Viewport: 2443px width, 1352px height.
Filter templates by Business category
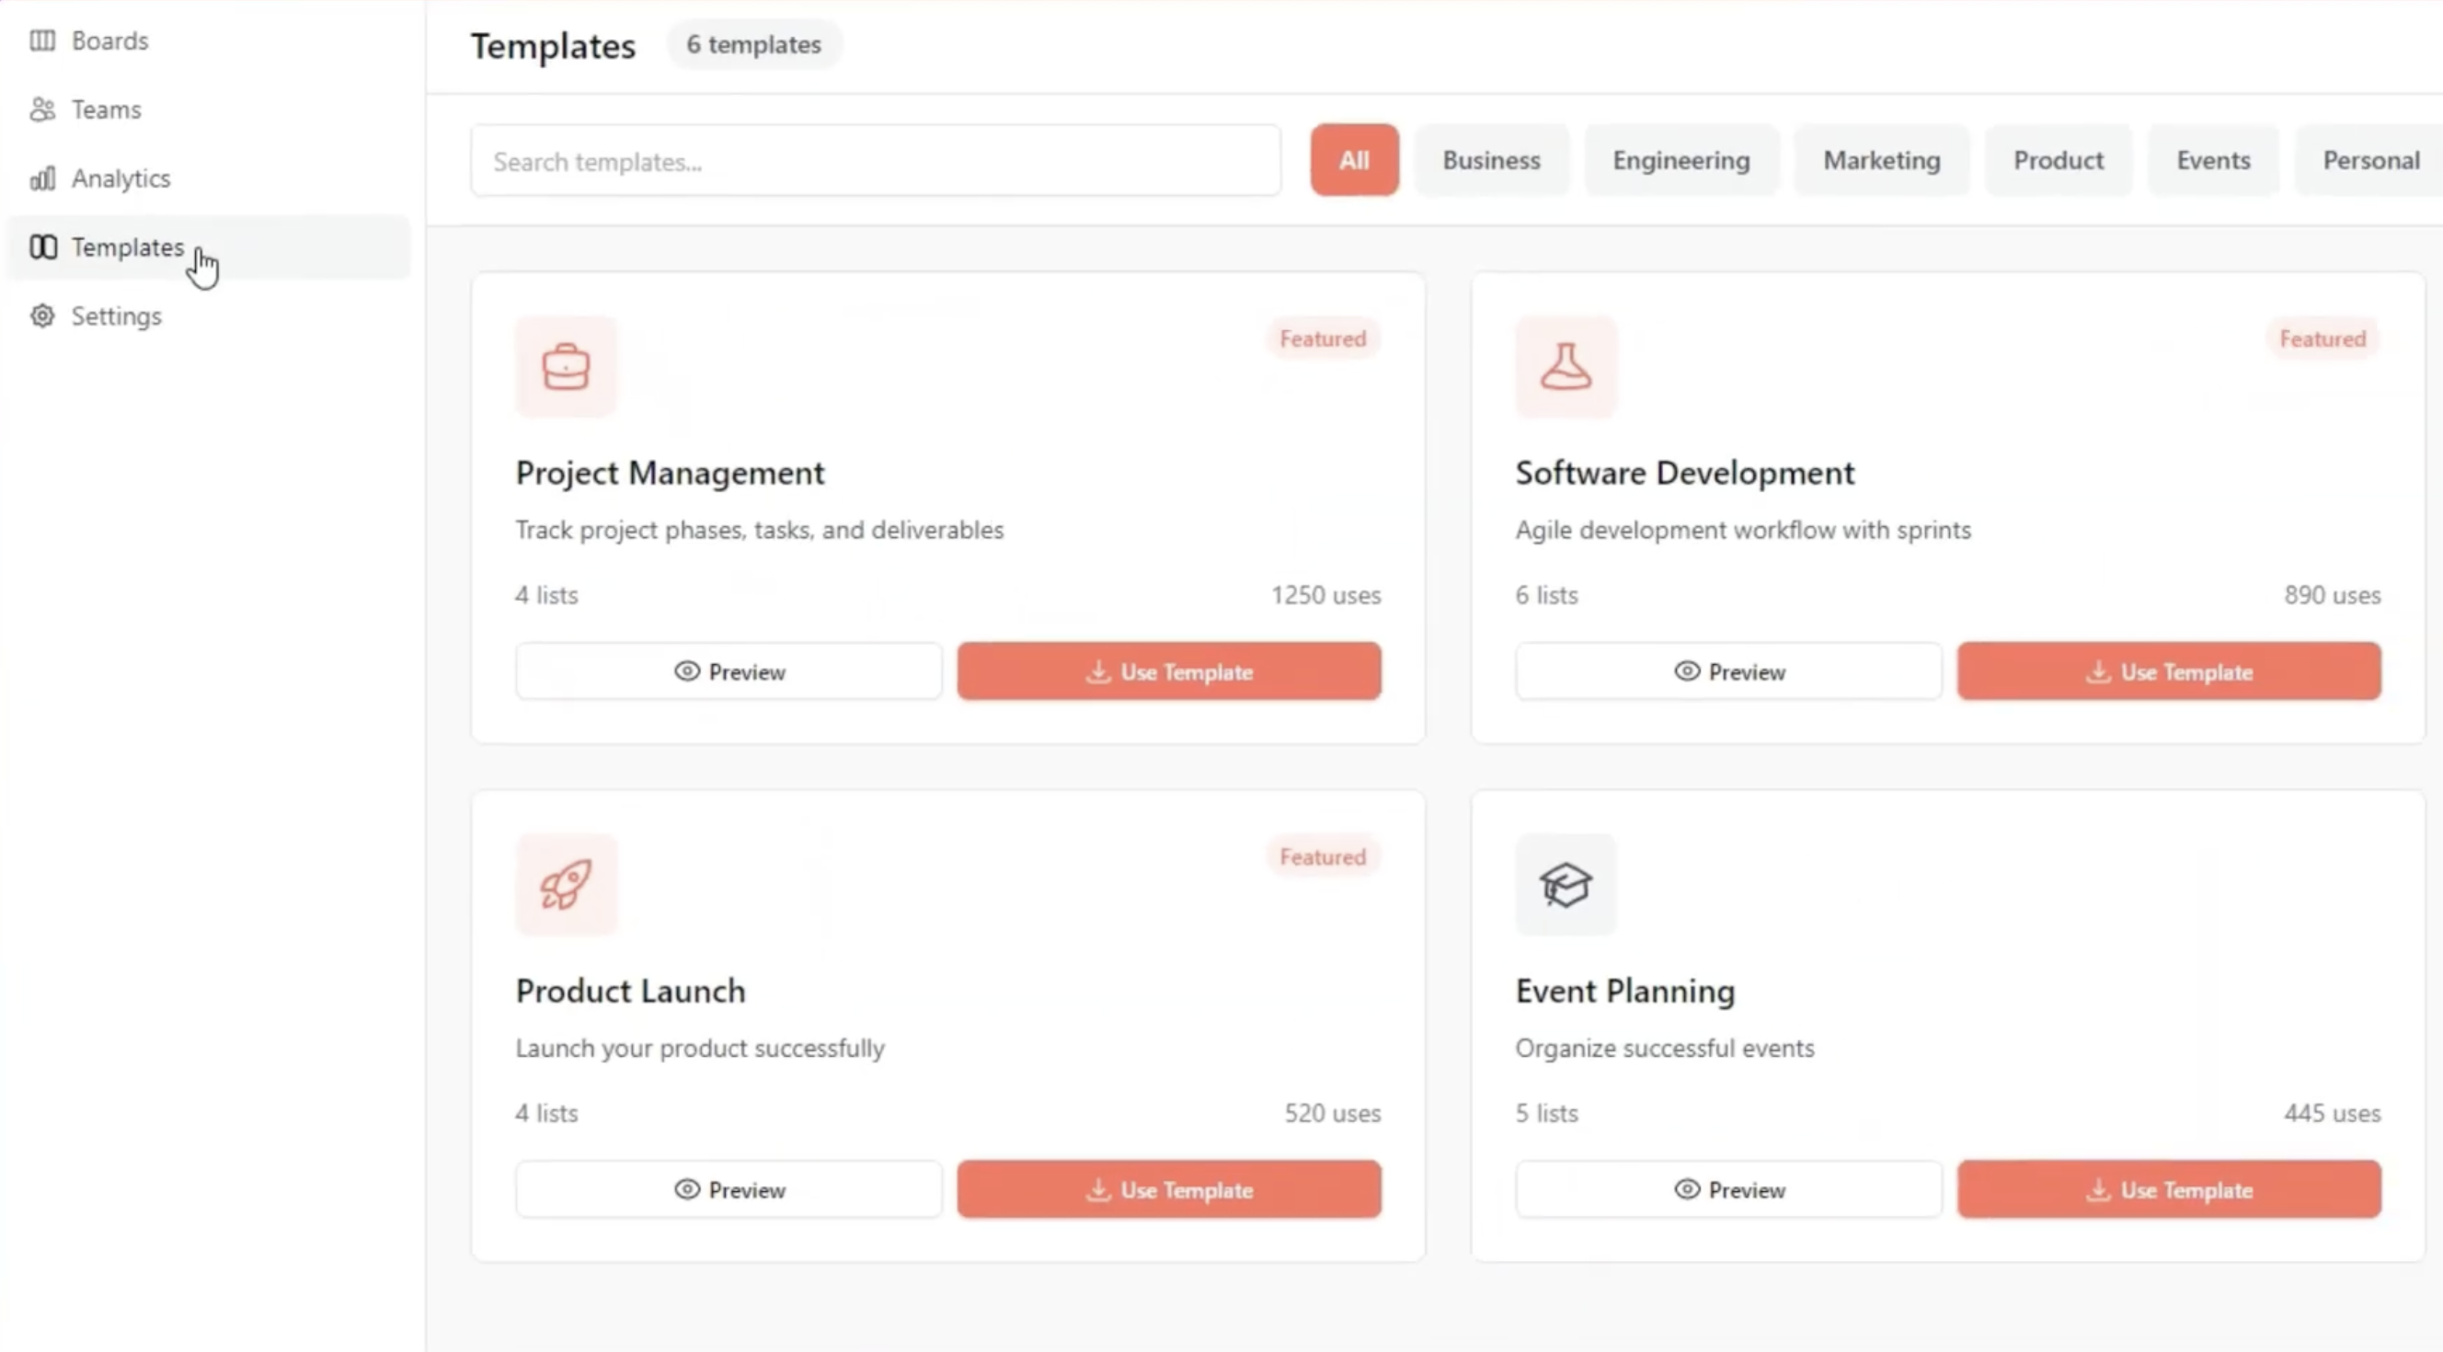[1491, 160]
